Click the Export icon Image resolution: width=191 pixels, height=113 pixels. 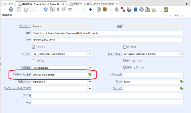[x=147, y=9]
